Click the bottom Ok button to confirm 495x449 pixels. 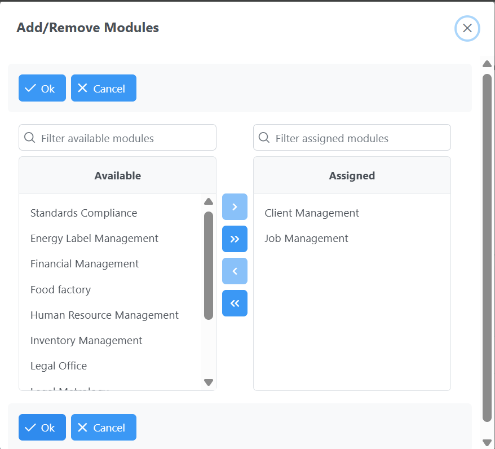point(42,427)
